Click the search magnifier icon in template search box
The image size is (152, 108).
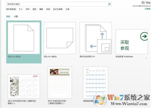[x=109, y=4]
